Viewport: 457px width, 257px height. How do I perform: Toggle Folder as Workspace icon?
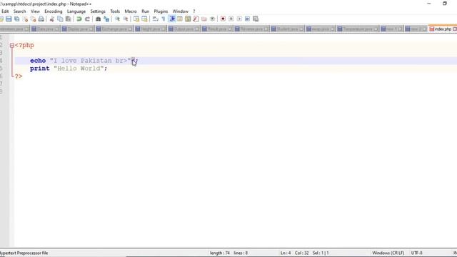pos(204,19)
